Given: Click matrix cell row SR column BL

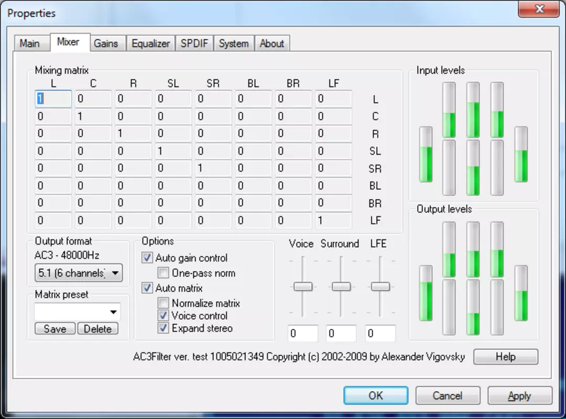Looking at the screenshot, I should click(x=254, y=168).
